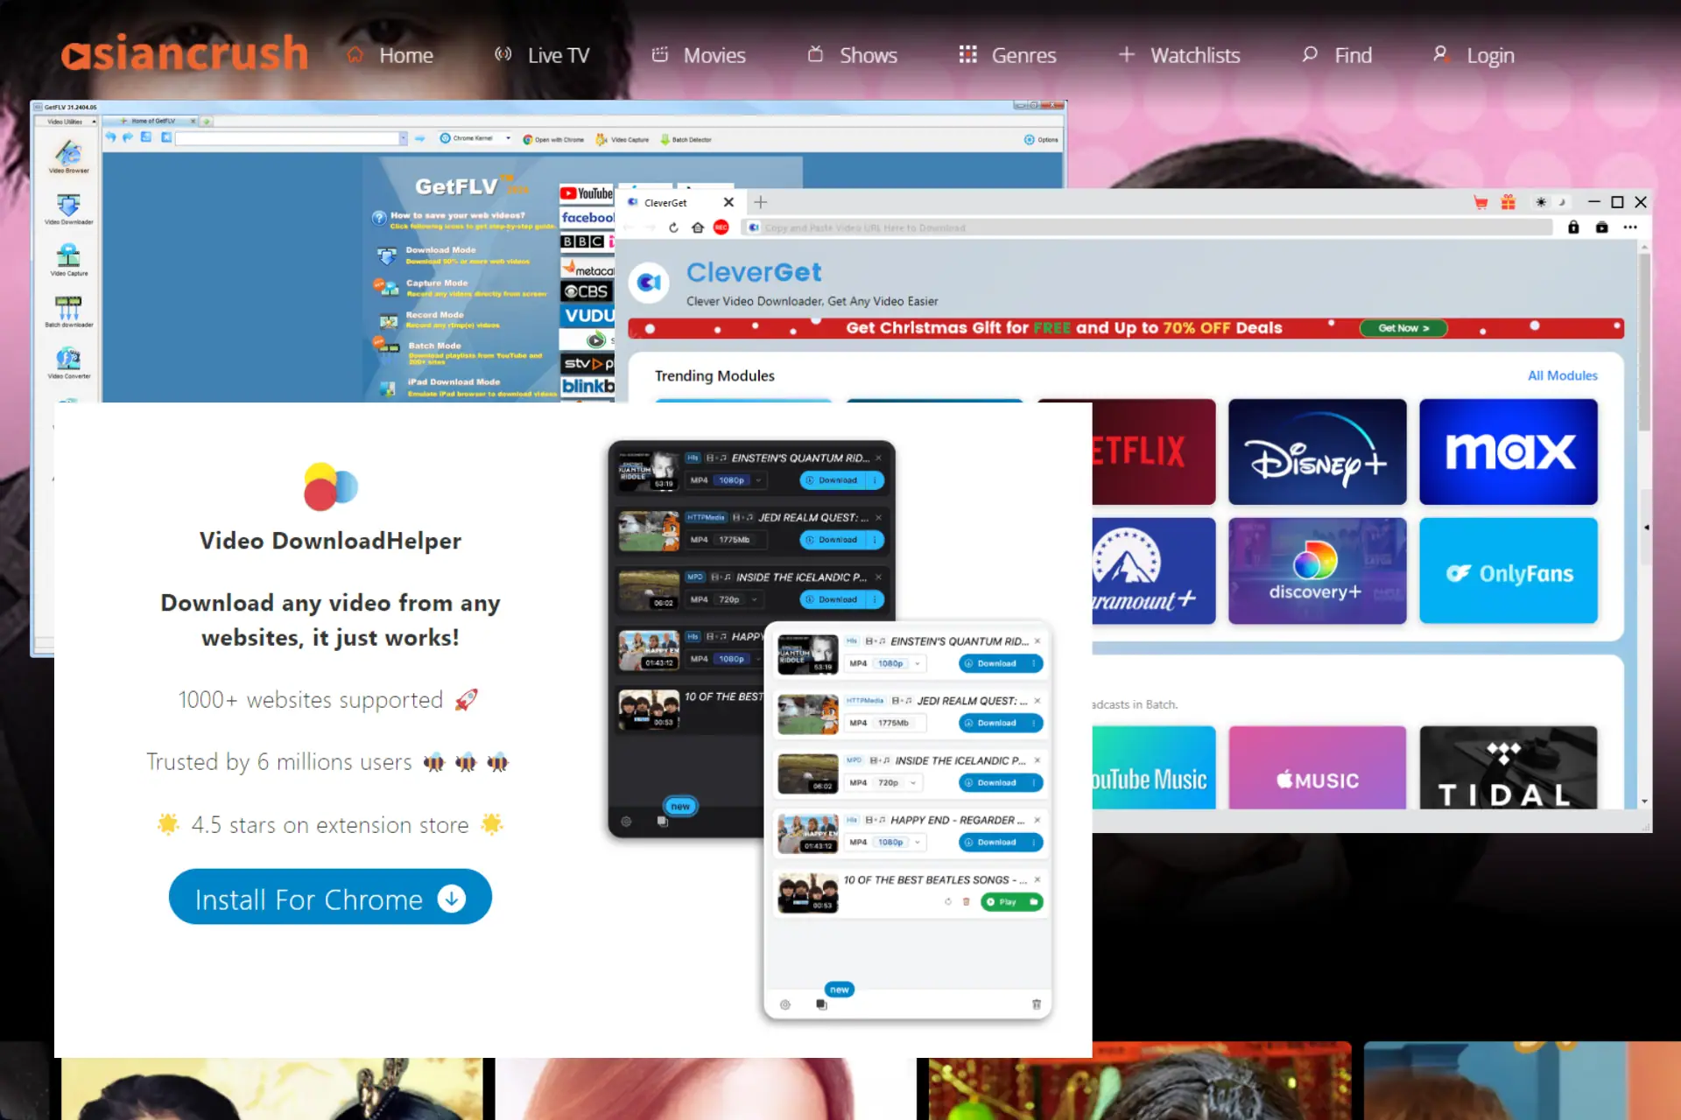Click the CleverGet reload icon

673,227
